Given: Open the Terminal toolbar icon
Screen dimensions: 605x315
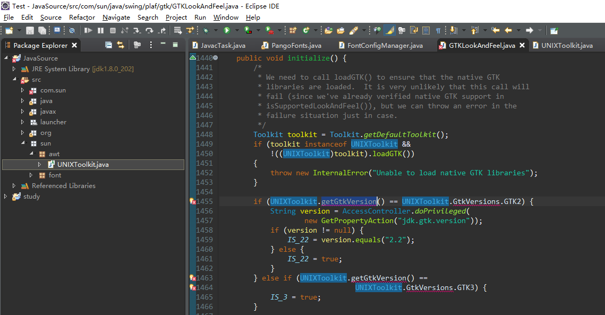Looking at the screenshot, I should click(x=57, y=30).
